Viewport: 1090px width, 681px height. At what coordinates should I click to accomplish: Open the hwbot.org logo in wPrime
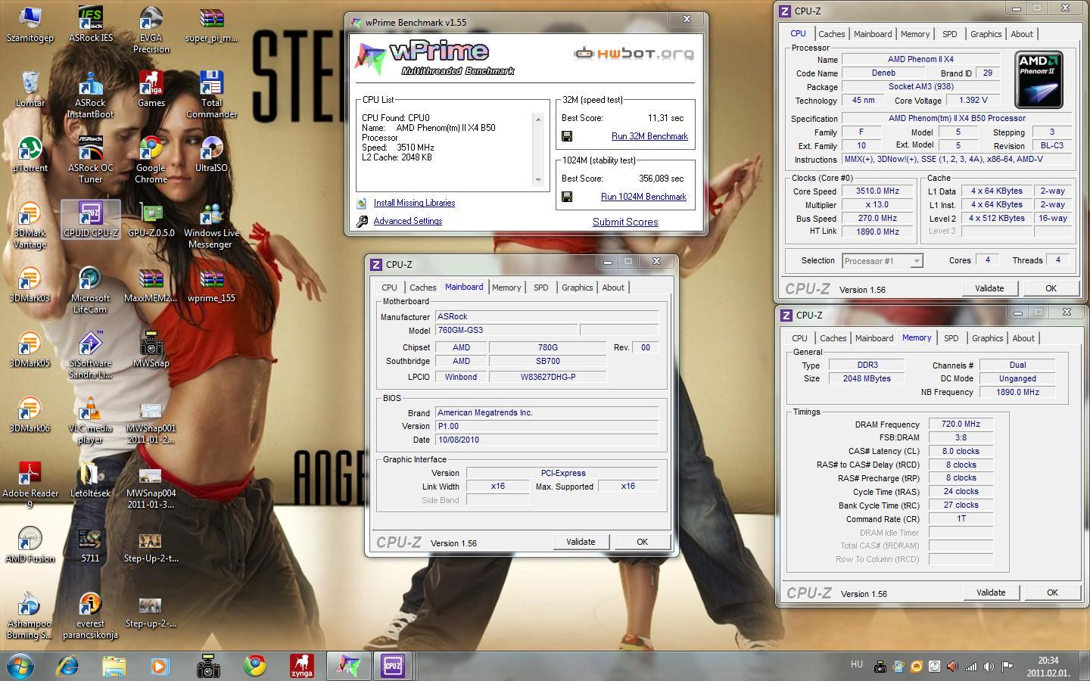pyautogui.click(x=634, y=53)
